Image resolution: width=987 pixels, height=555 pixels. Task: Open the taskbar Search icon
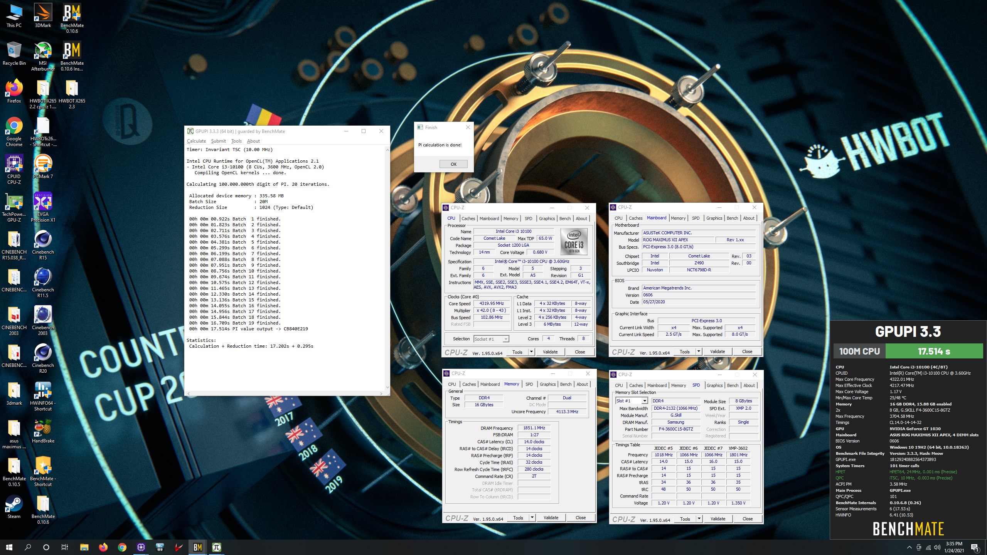click(x=28, y=547)
